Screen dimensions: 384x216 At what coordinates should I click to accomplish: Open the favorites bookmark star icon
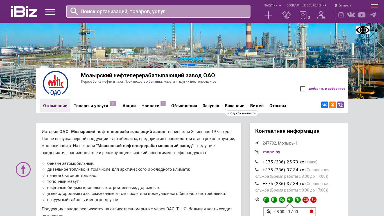click(303, 15)
